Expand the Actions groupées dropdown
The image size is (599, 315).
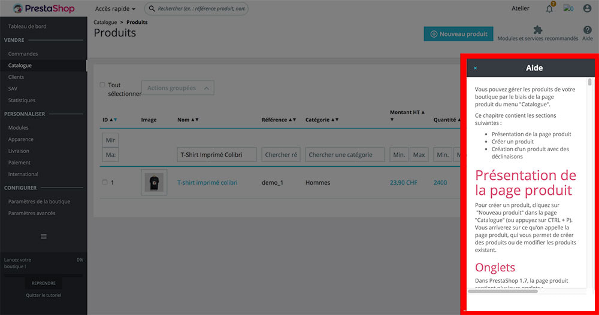pos(177,88)
